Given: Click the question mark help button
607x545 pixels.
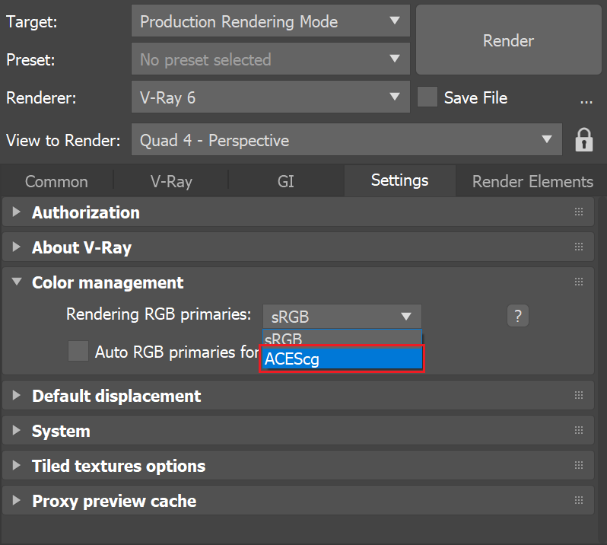Looking at the screenshot, I should click(x=518, y=316).
